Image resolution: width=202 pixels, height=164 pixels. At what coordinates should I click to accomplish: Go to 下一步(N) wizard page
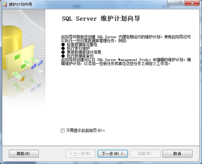113,153
